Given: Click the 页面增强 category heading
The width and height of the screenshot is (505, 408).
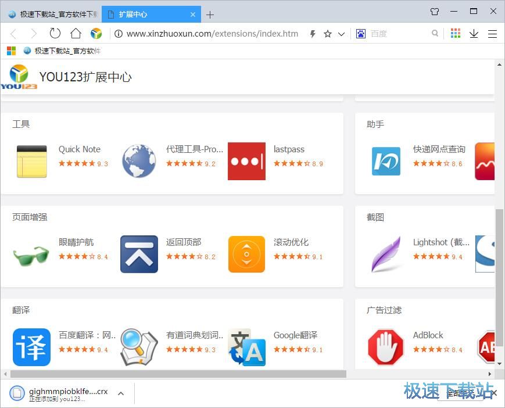Looking at the screenshot, I should (30, 217).
